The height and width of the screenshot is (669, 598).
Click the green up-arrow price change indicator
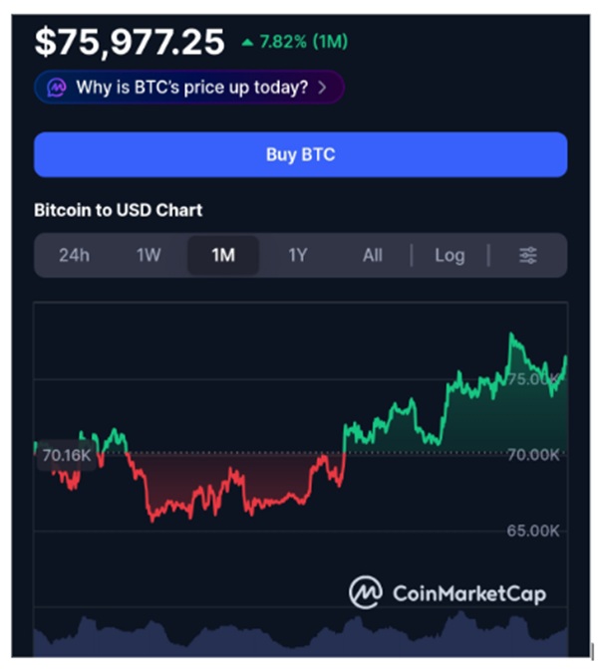(x=247, y=43)
